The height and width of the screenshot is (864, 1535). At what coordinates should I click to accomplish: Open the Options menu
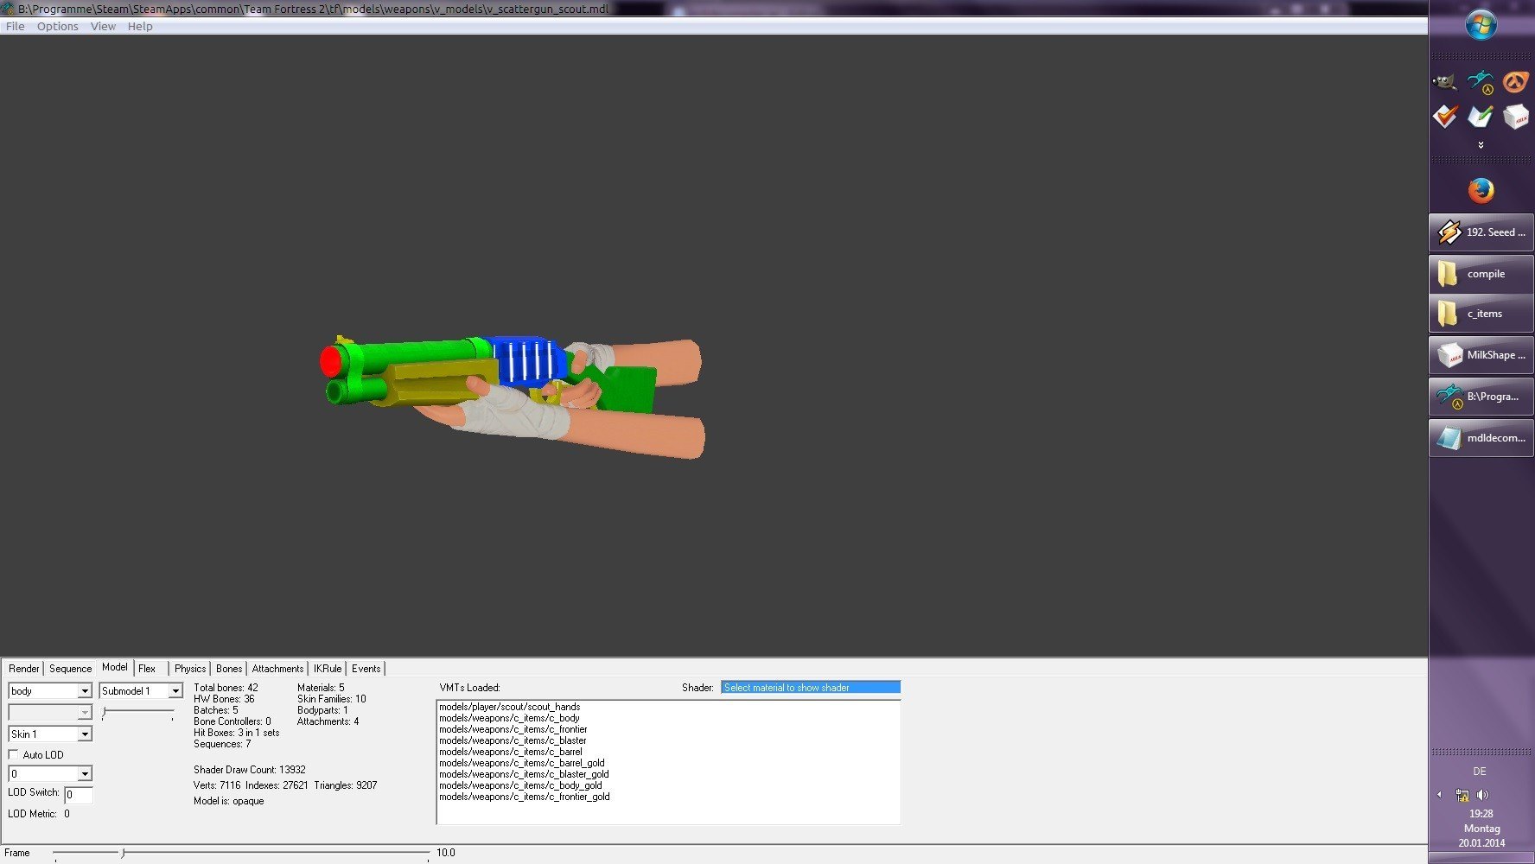coord(57,27)
